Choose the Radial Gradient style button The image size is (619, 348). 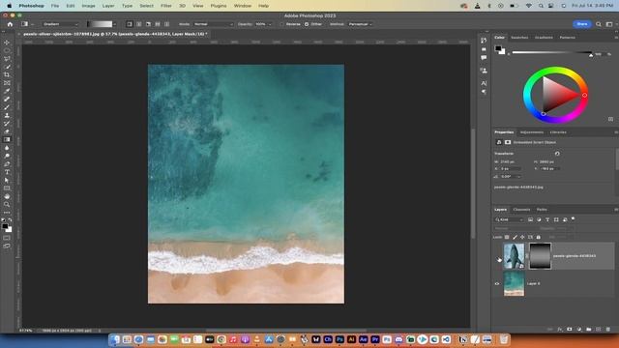coord(139,24)
